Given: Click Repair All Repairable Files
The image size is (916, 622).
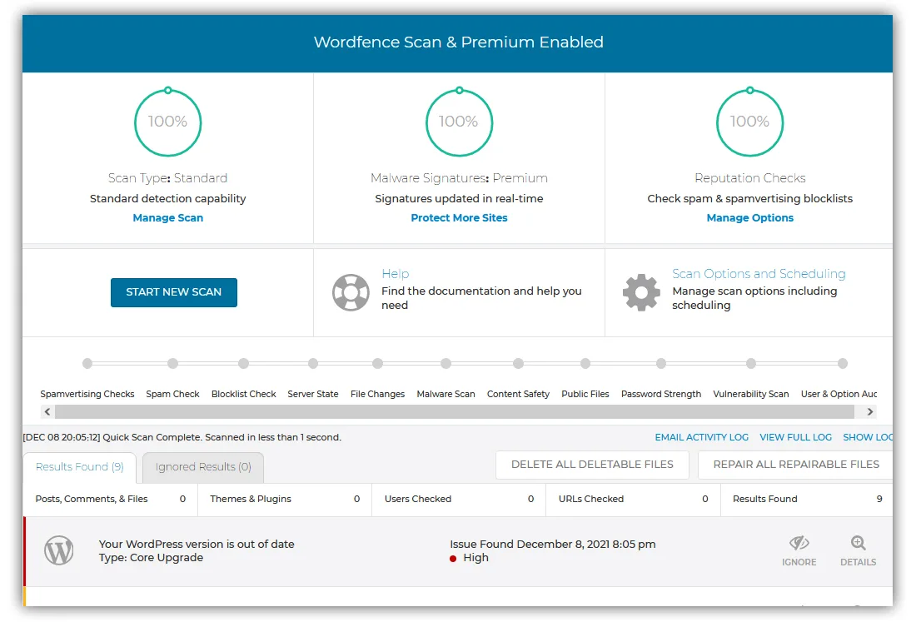Looking at the screenshot, I should pyautogui.click(x=795, y=465).
